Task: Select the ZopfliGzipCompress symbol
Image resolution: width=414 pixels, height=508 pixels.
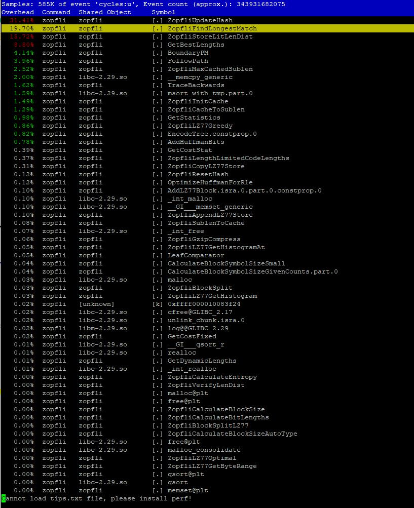Action: tap(204, 239)
